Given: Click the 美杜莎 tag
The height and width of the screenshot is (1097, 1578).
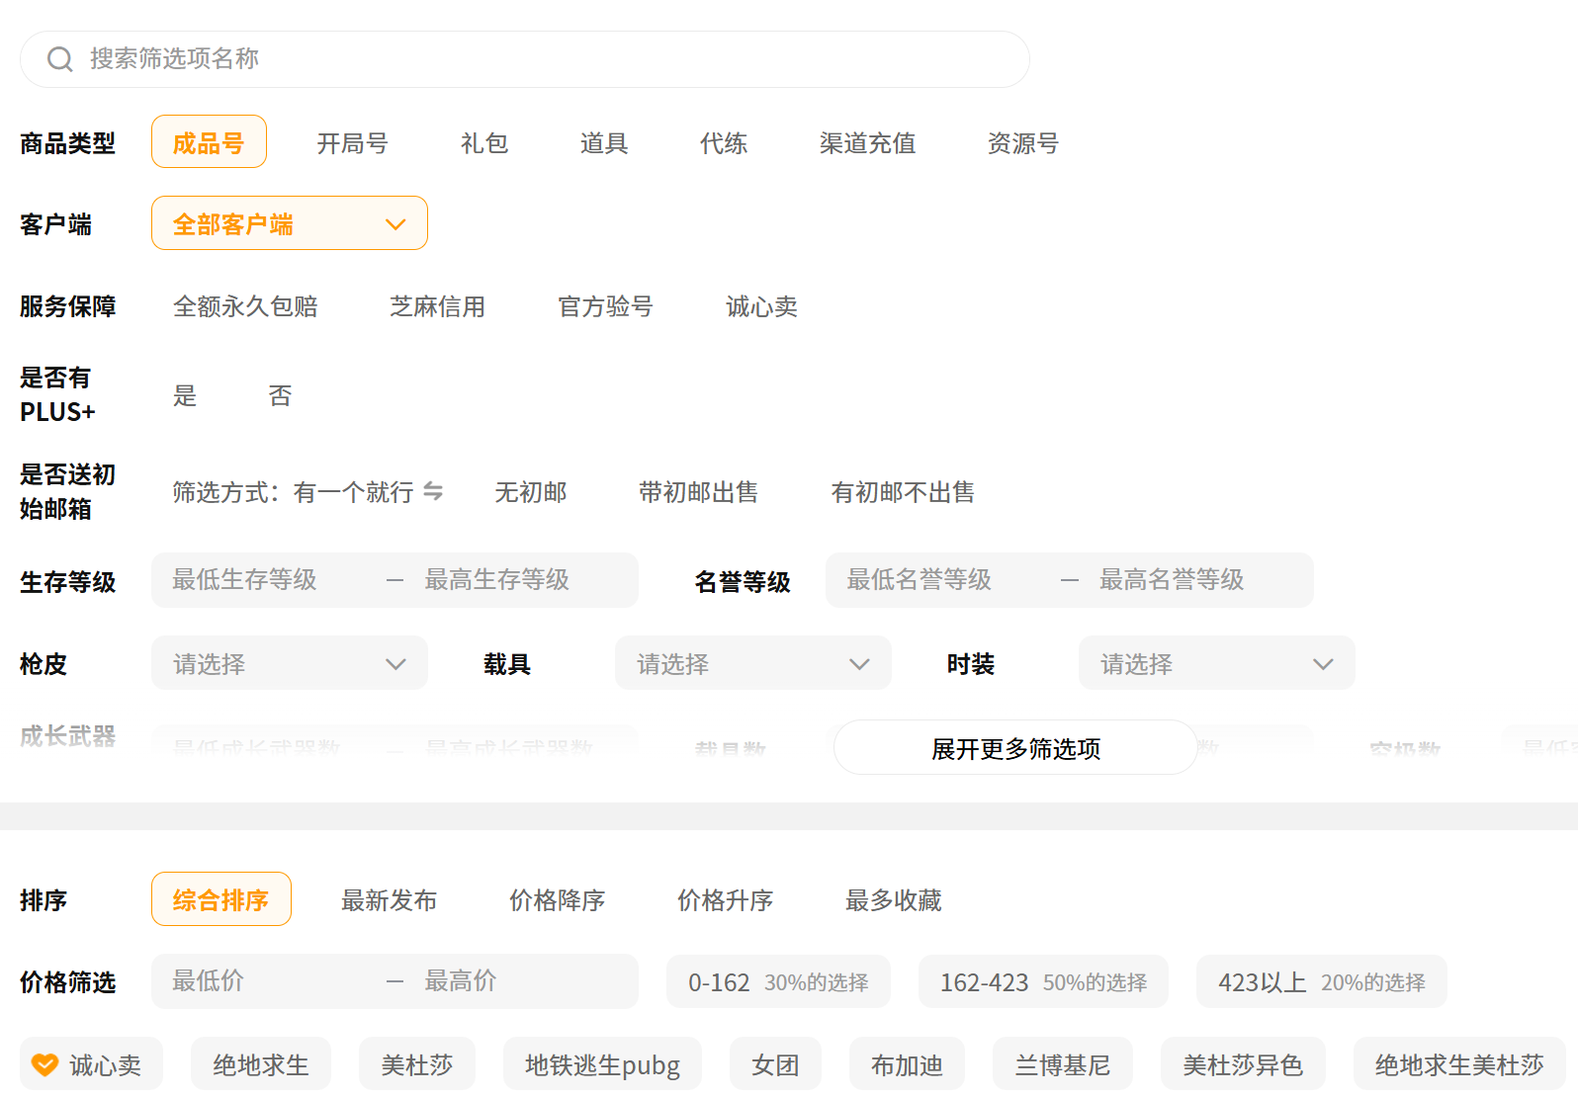Looking at the screenshot, I should (x=416, y=1064).
